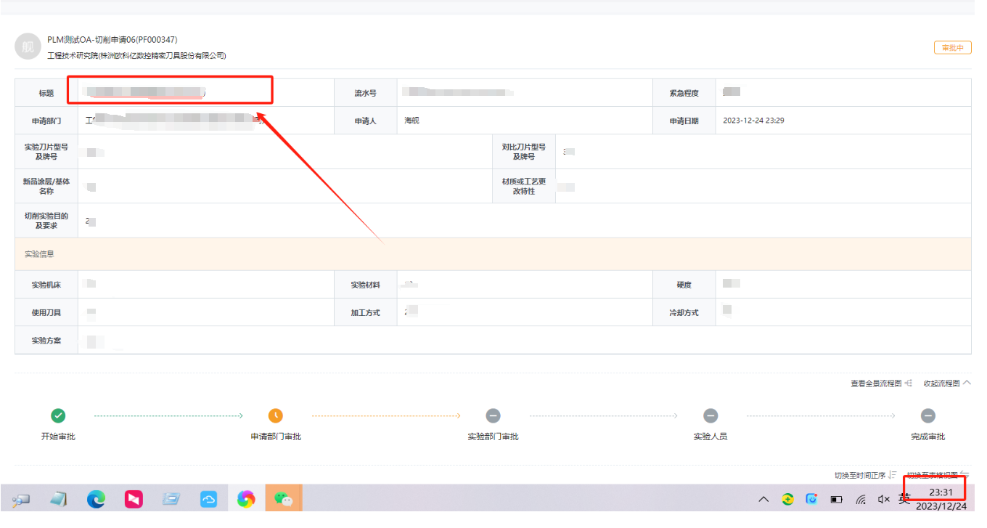Switch the 英 input method indicator
987x528 pixels.
(x=904, y=499)
